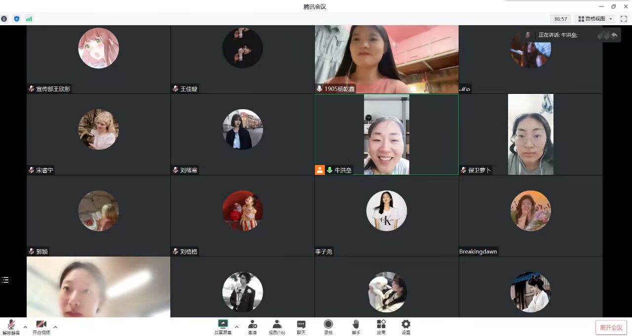Expand the audio options arrow

click(25, 327)
